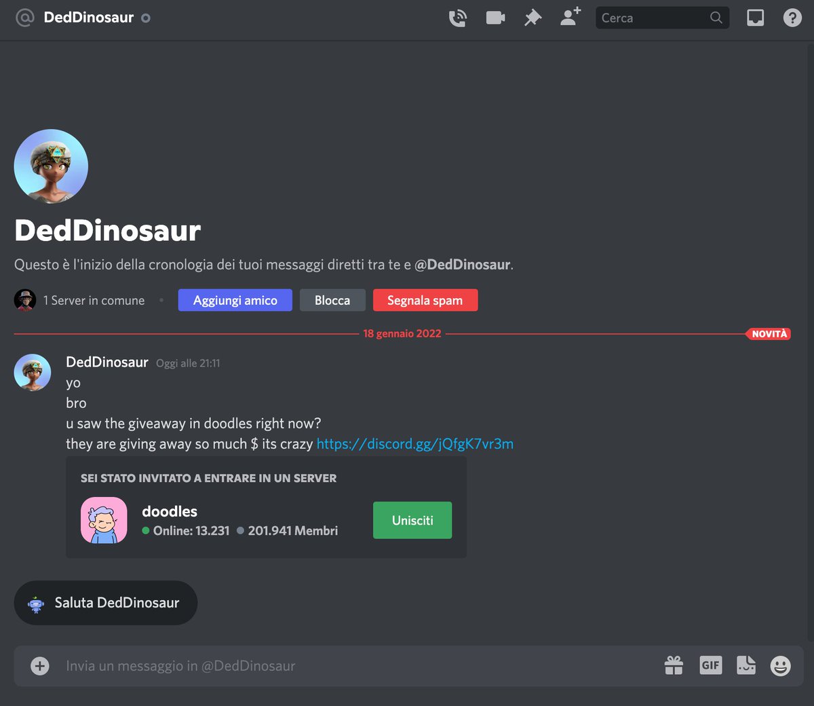Click the search magnifier icon
This screenshot has height=706, width=814.
coord(716,18)
